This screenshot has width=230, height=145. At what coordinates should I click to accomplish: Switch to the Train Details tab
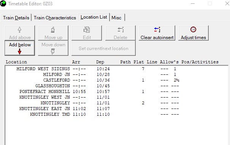(16, 18)
